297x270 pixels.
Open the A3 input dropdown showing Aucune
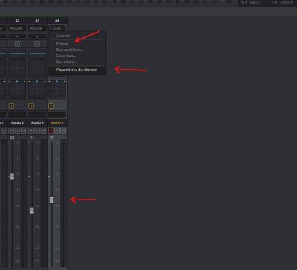(37, 28)
